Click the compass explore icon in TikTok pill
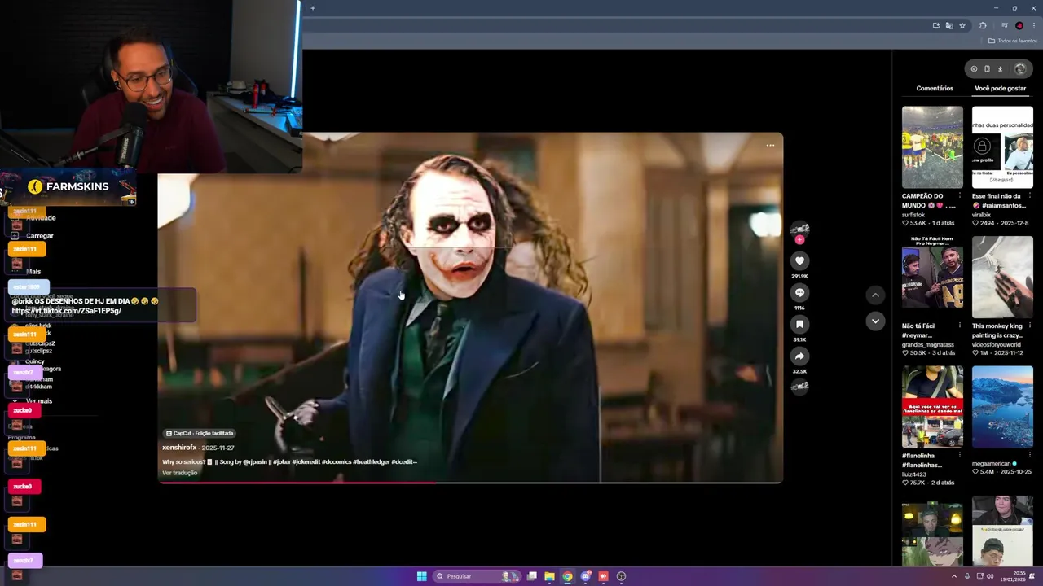 point(974,69)
